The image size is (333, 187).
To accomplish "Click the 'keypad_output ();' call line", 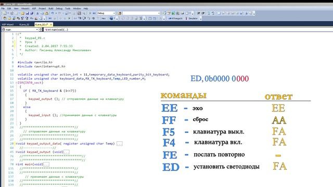I will pyautogui.click(x=44, y=99).
